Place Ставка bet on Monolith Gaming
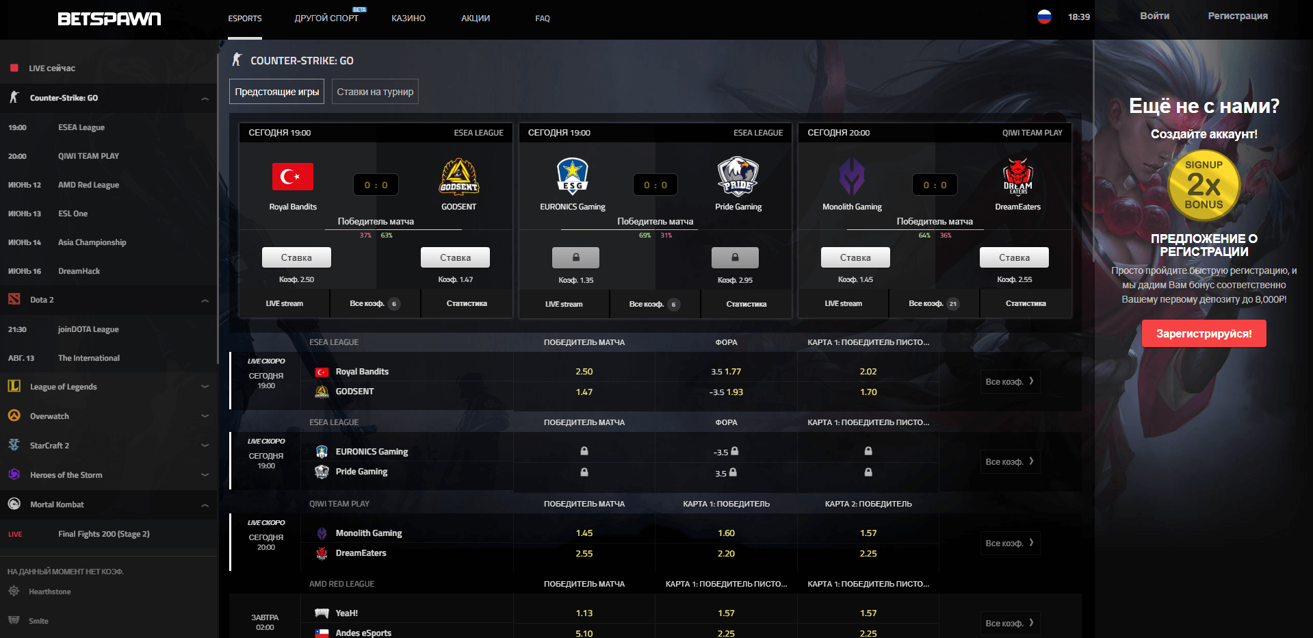 point(855,257)
